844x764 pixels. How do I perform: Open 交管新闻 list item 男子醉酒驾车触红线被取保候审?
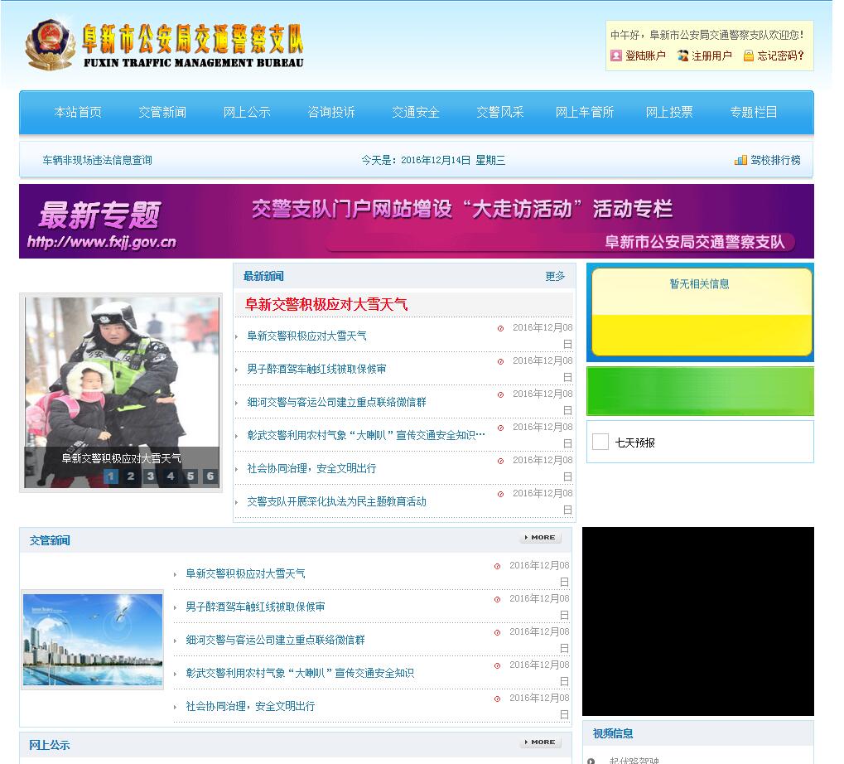(255, 607)
